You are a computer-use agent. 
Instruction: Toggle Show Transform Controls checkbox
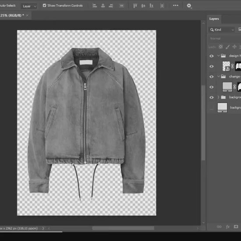click(x=44, y=6)
